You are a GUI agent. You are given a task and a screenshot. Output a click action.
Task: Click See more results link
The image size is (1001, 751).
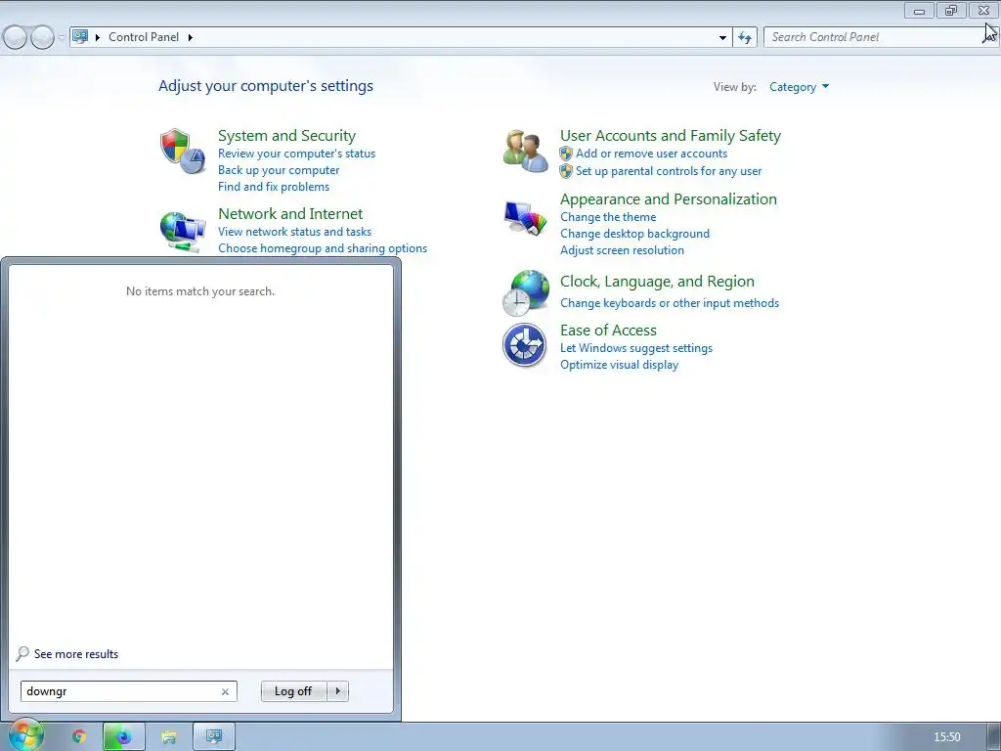76,654
